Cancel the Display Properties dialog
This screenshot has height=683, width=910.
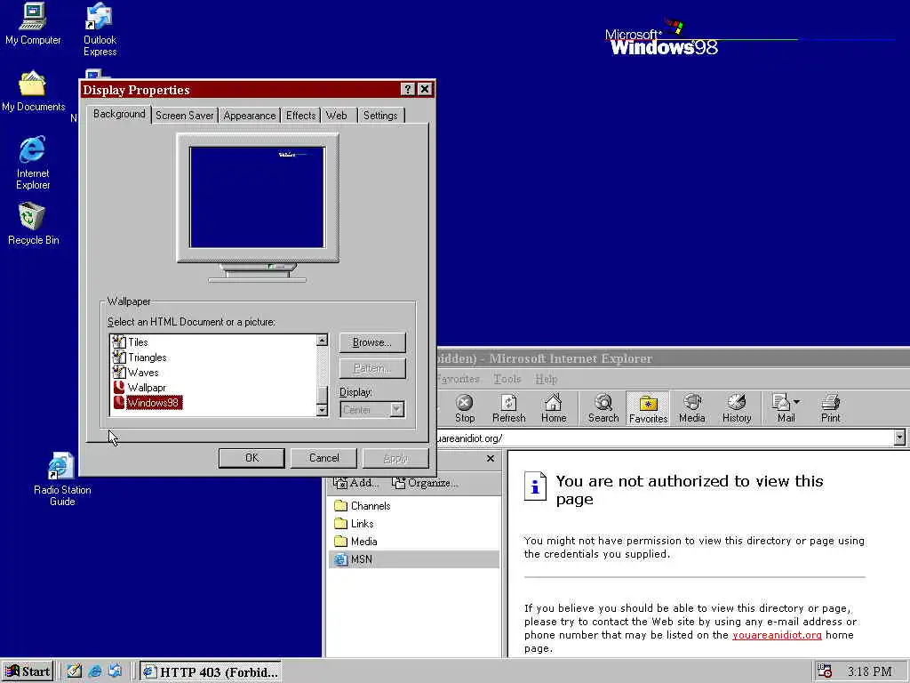click(x=323, y=458)
